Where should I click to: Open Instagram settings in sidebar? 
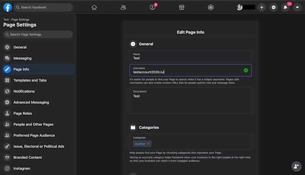[x=38, y=168]
